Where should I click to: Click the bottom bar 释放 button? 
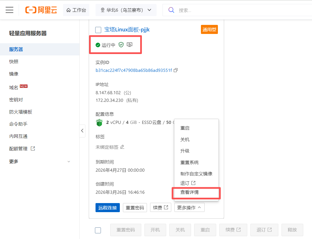point(292,230)
